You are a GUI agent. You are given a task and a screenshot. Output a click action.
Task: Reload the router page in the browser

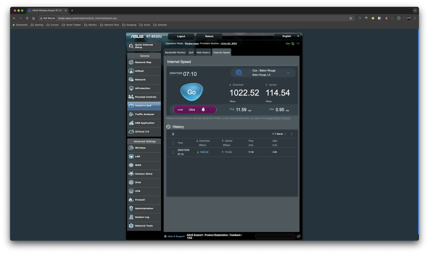click(x=27, y=18)
